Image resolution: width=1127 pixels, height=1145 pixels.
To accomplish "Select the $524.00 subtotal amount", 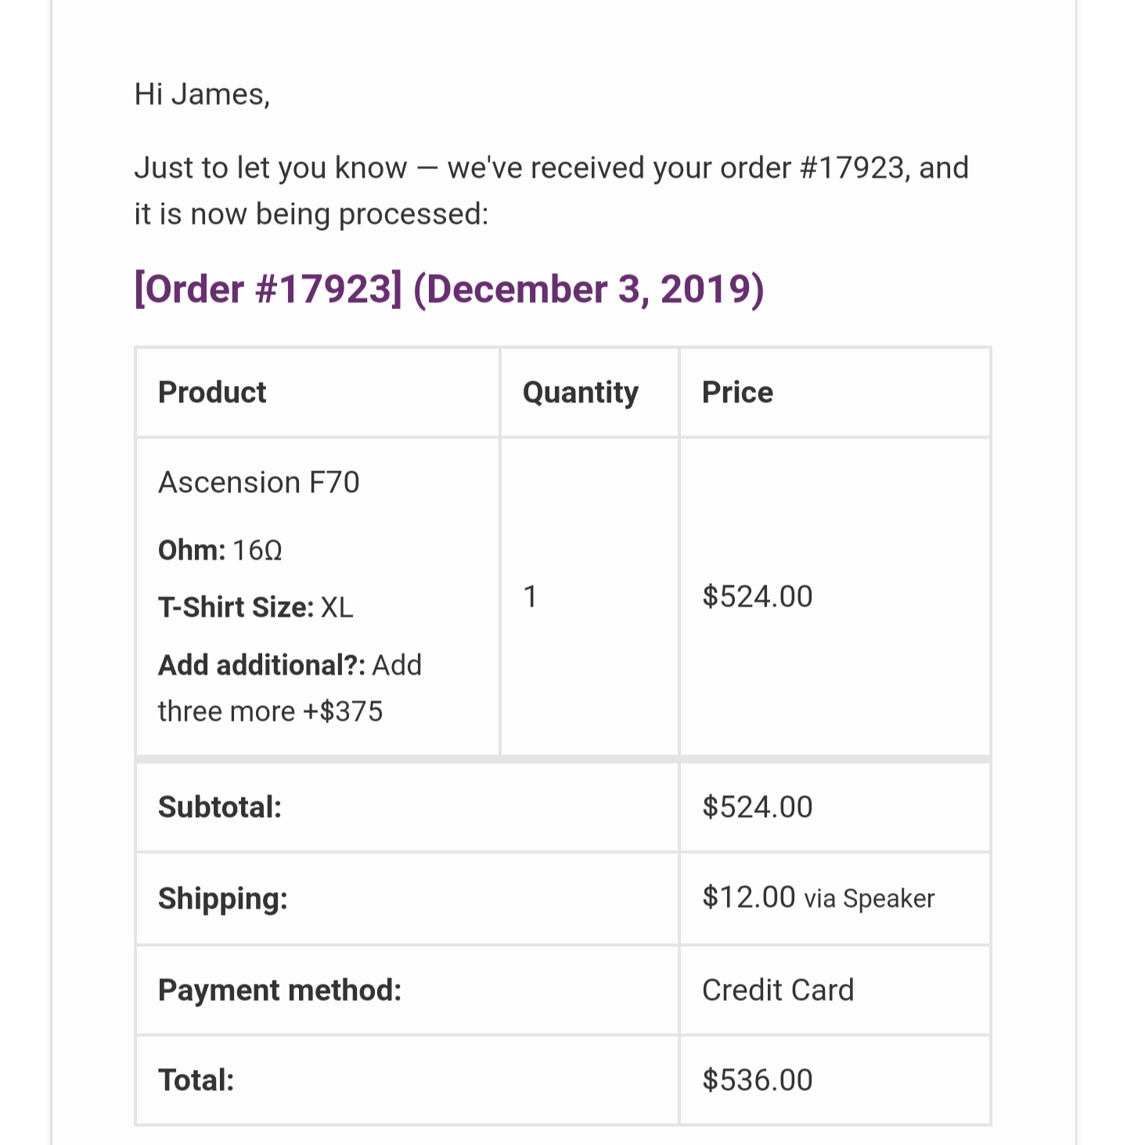I will click(x=757, y=807).
